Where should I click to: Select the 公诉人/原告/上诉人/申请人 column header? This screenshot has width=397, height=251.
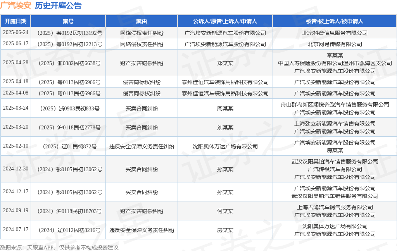click(x=225, y=21)
